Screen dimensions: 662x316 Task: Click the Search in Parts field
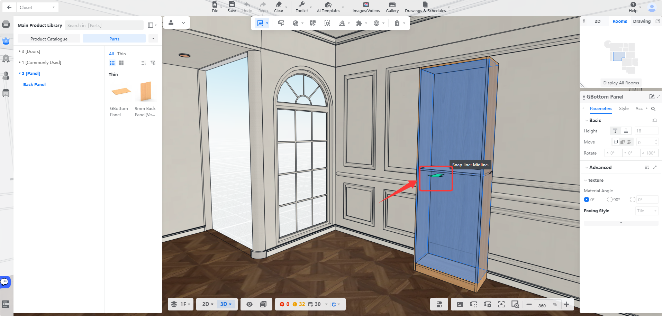pyautogui.click(x=104, y=25)
